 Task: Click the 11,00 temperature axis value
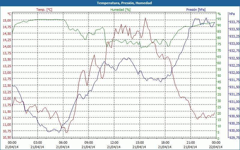(x=7, y=124)
